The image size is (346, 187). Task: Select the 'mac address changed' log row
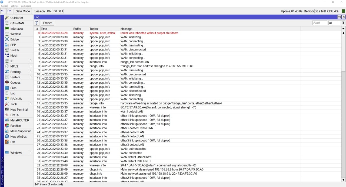pos(188,66)
